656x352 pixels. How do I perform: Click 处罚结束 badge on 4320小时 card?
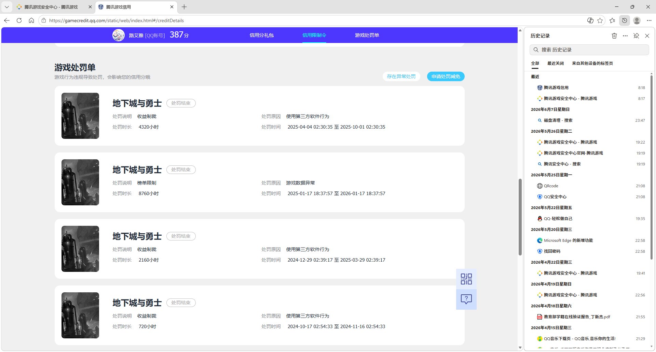pyautogui.click(x=181, y=103)
